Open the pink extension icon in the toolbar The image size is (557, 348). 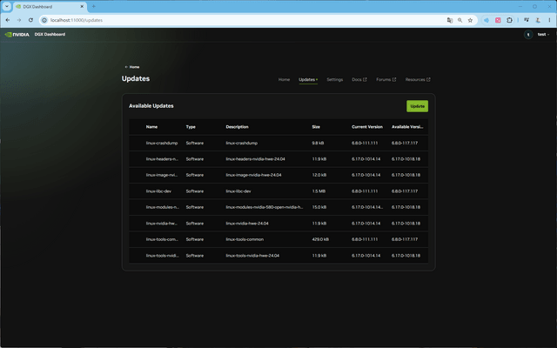click(x=498, y=20)
